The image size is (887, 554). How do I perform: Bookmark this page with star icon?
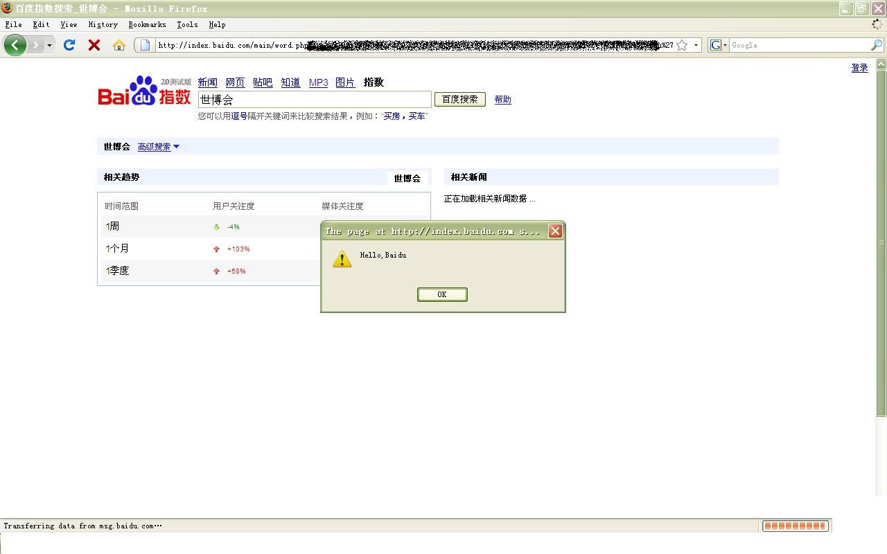[x=682, y=45]
